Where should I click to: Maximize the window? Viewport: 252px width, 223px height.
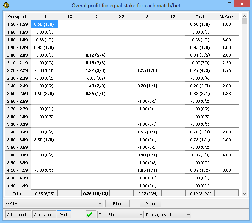click(x=229, y=5)
